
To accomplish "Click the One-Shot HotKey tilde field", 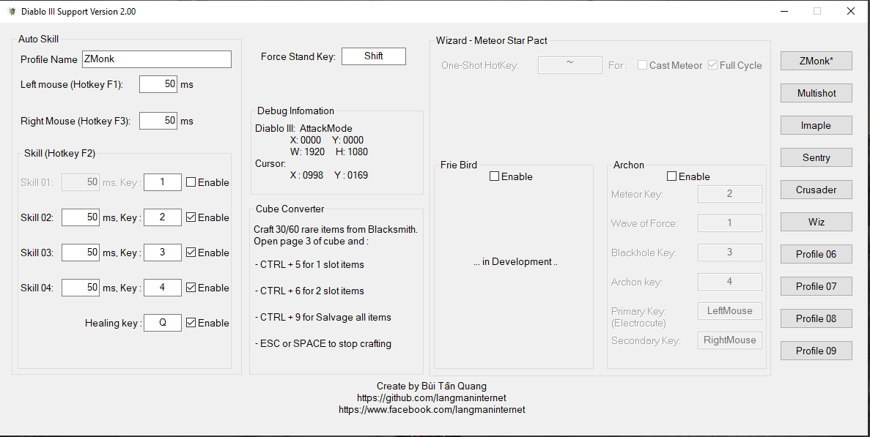I will click(x=569, y=65).
